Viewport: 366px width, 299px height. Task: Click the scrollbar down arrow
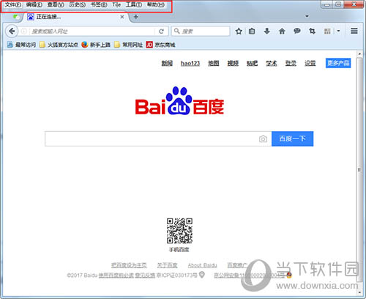pos(359,292)
